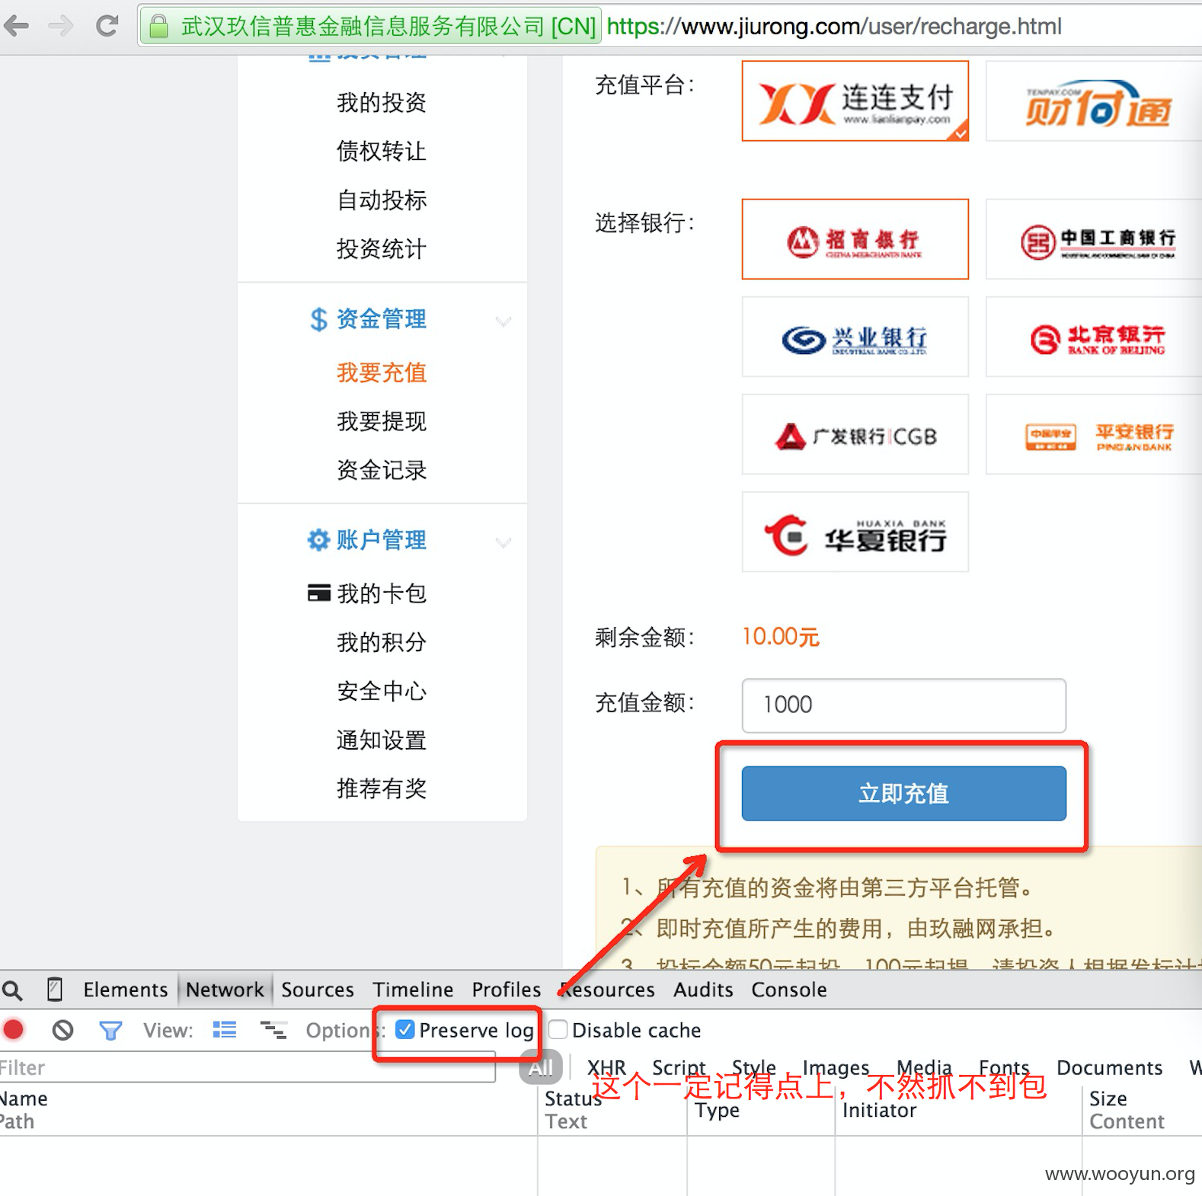1202x1196 pixels.
Task: Reload the page with the refresh icon
Action: click(x=107, y=26)
